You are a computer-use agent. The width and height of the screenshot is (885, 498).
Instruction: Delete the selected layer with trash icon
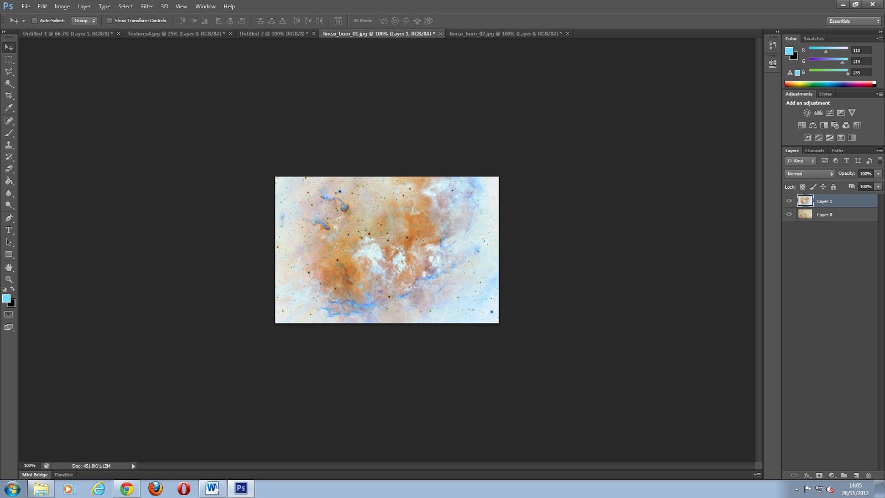868,475
